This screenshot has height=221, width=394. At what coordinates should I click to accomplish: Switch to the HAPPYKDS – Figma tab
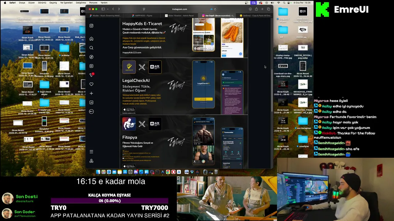pyautogui.click(x=141, y=16)
